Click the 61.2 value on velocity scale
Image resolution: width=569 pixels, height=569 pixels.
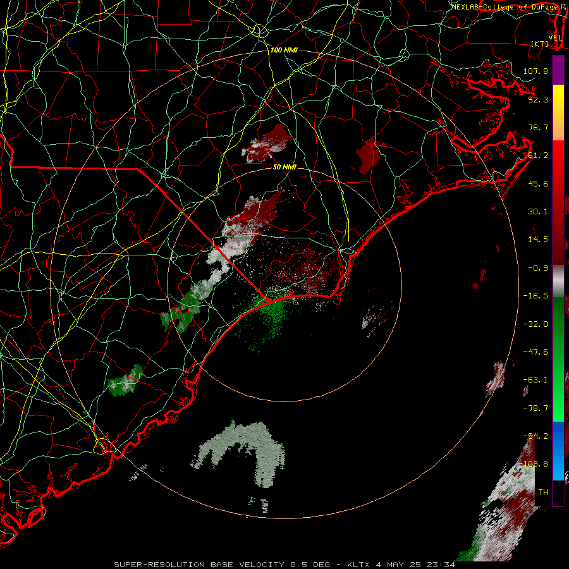(538, 156)
